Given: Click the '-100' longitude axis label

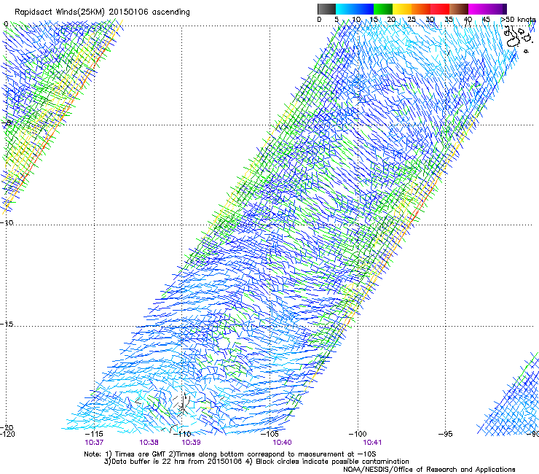Looking at the screenshot, I should tap(358, 434).
